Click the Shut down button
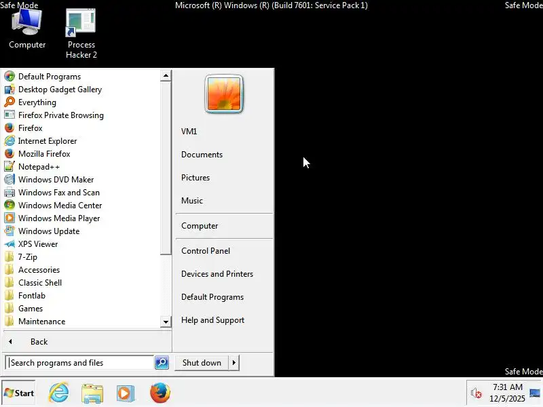 click(x=202, y=363)
